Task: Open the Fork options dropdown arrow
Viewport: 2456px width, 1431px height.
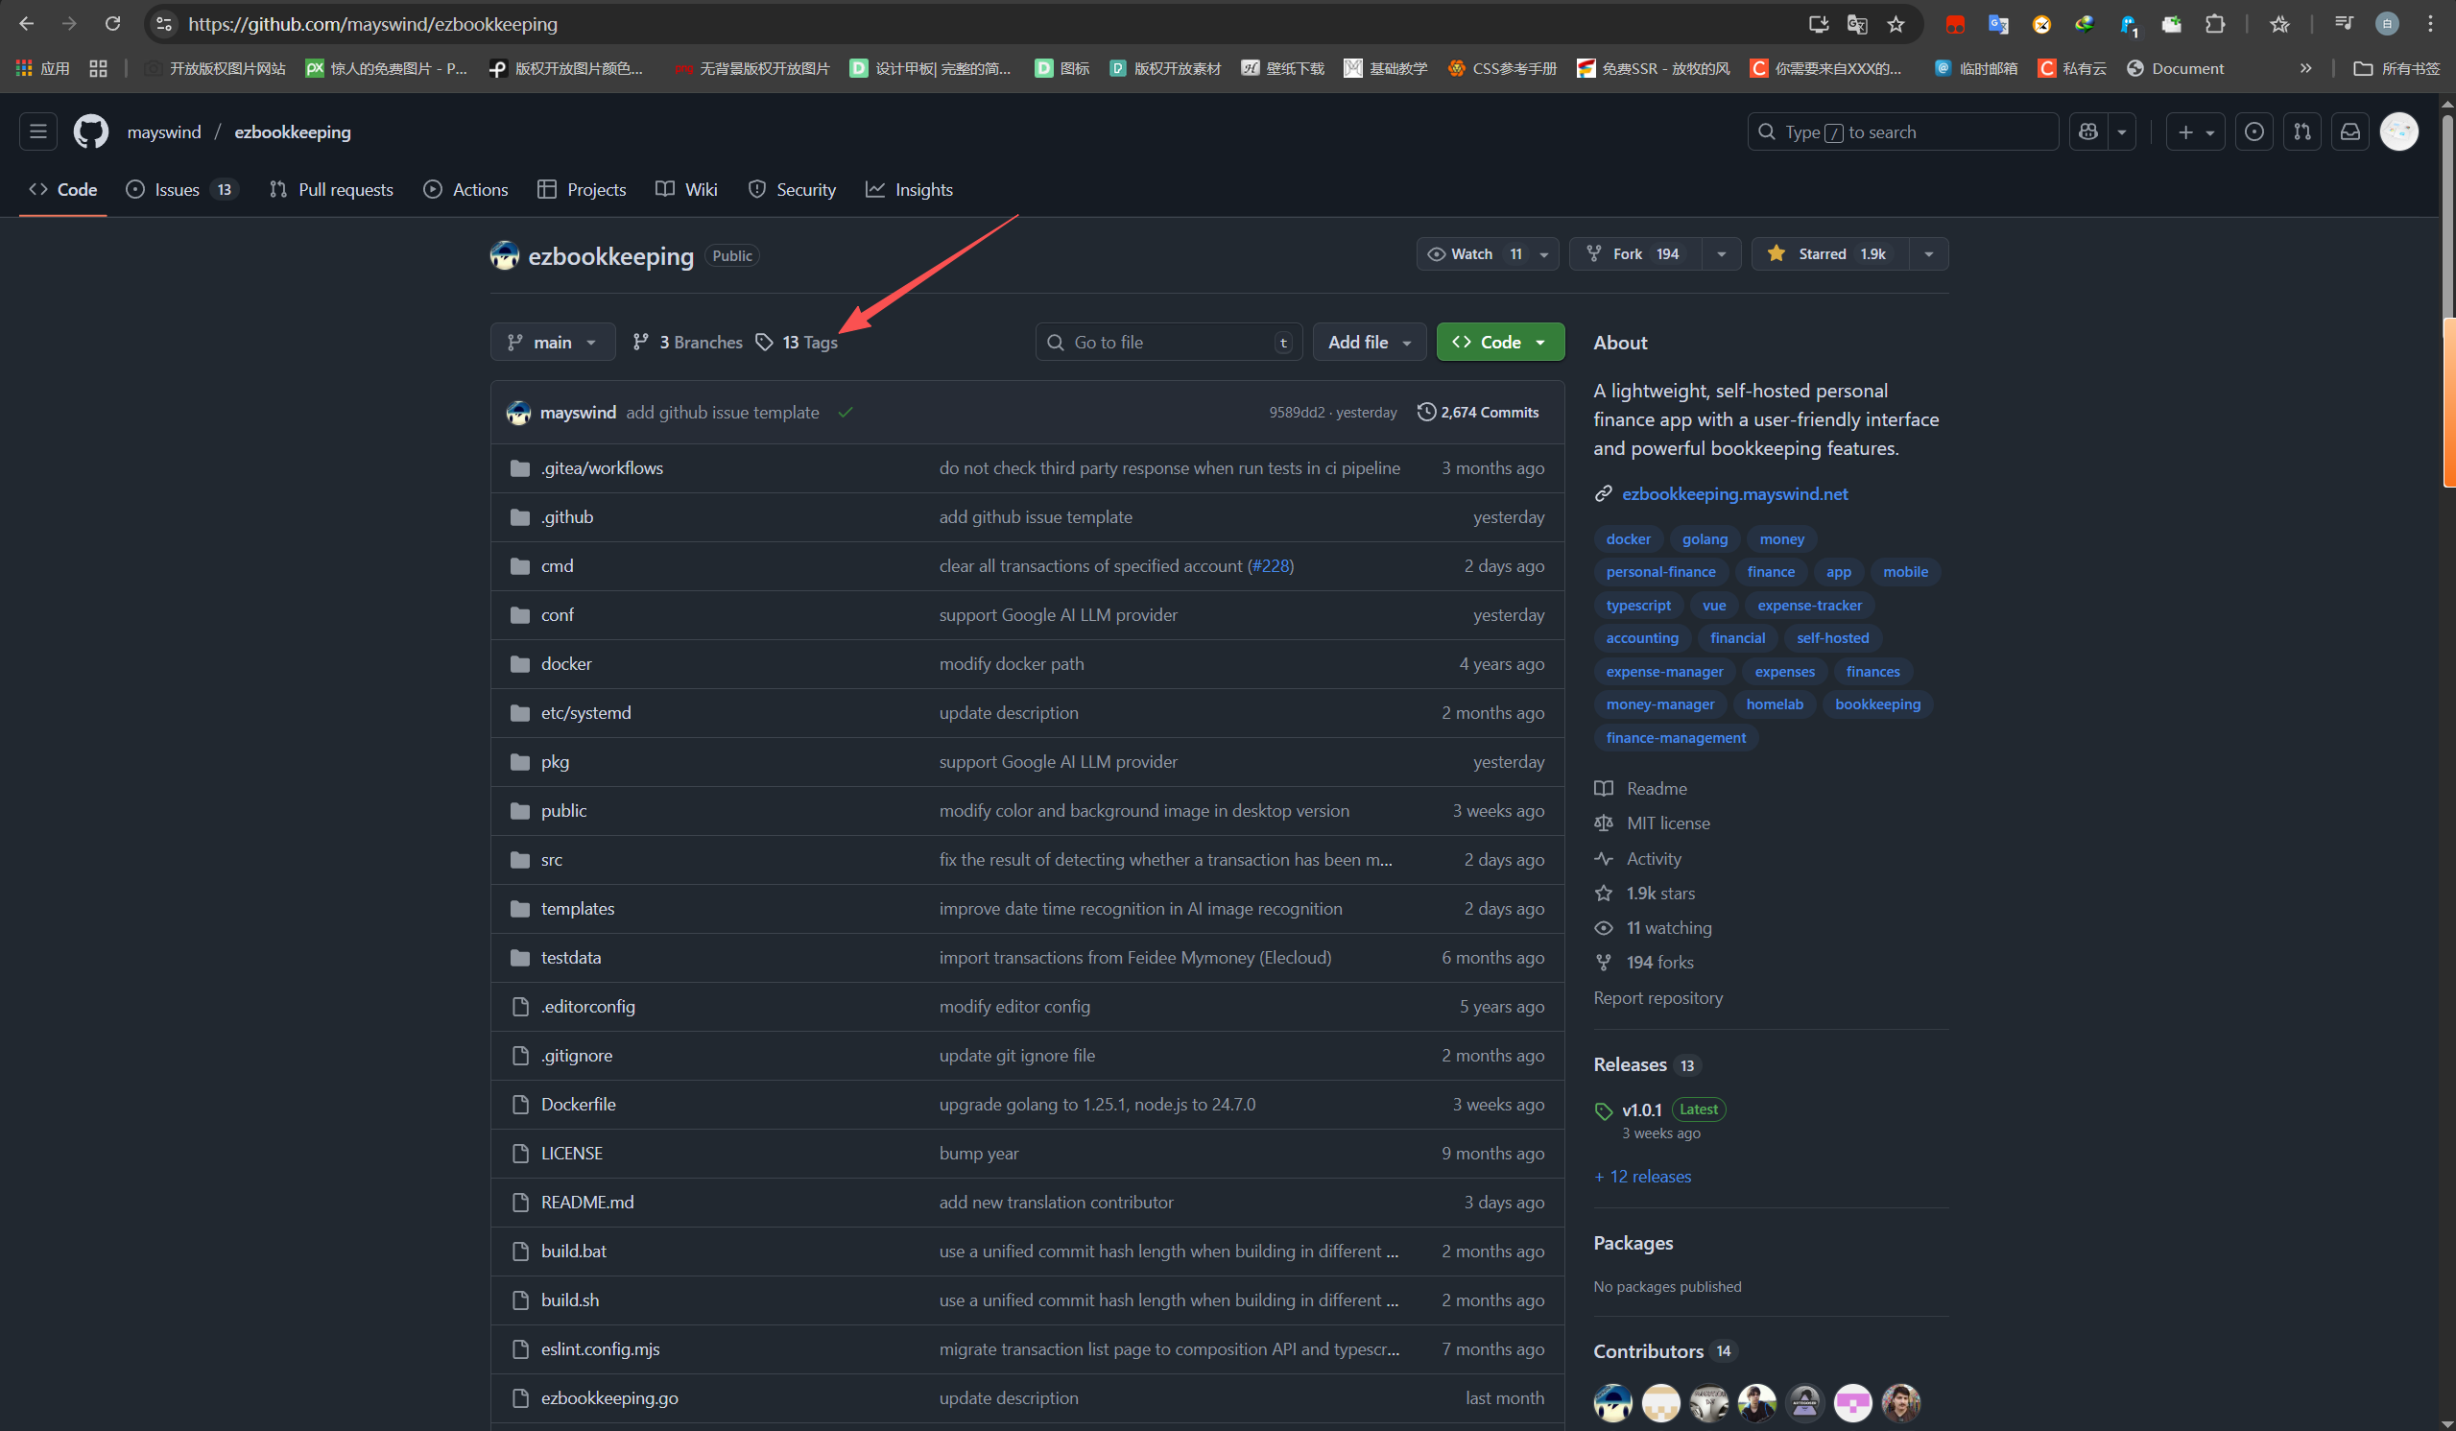Action: click(x=1721, y=254)
